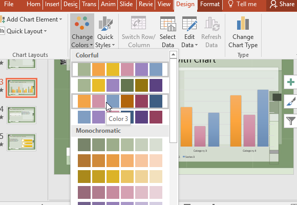Click the Share icon
Viewport: 297px width, 205px height.
(273, 4)
